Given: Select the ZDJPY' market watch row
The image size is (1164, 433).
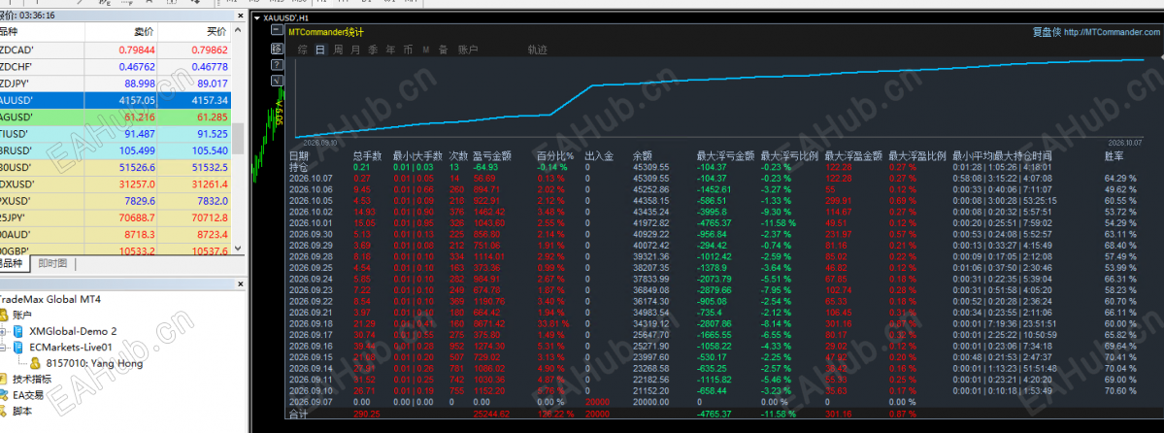Looking at the screenshot, I should point(116,83).
